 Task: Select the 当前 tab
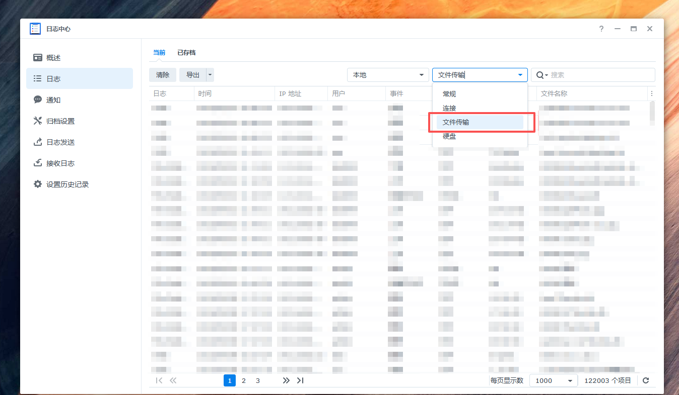point(159,52)
